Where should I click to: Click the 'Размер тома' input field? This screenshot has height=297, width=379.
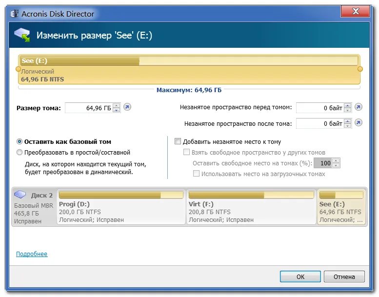click(x=89, y=108)
